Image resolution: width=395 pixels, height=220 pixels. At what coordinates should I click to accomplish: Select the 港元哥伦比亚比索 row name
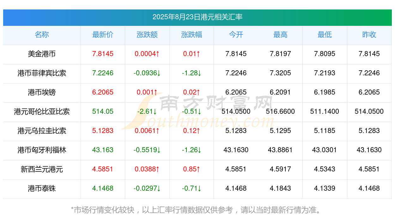coord(42,112)
